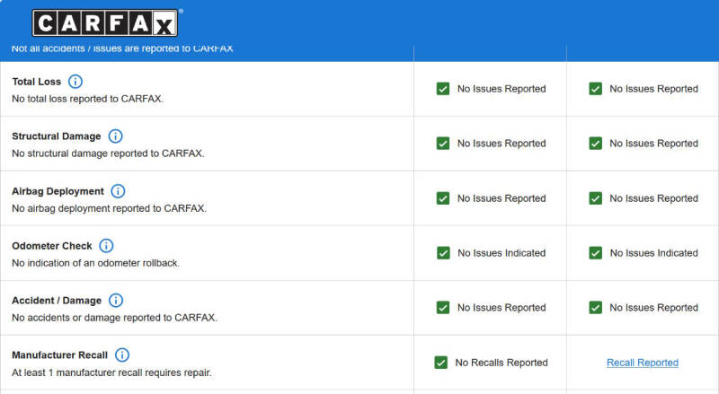Click the info icon next to Airbag Deployment
The width and height of the screenshot is (719, 394).
click(118, 191)
